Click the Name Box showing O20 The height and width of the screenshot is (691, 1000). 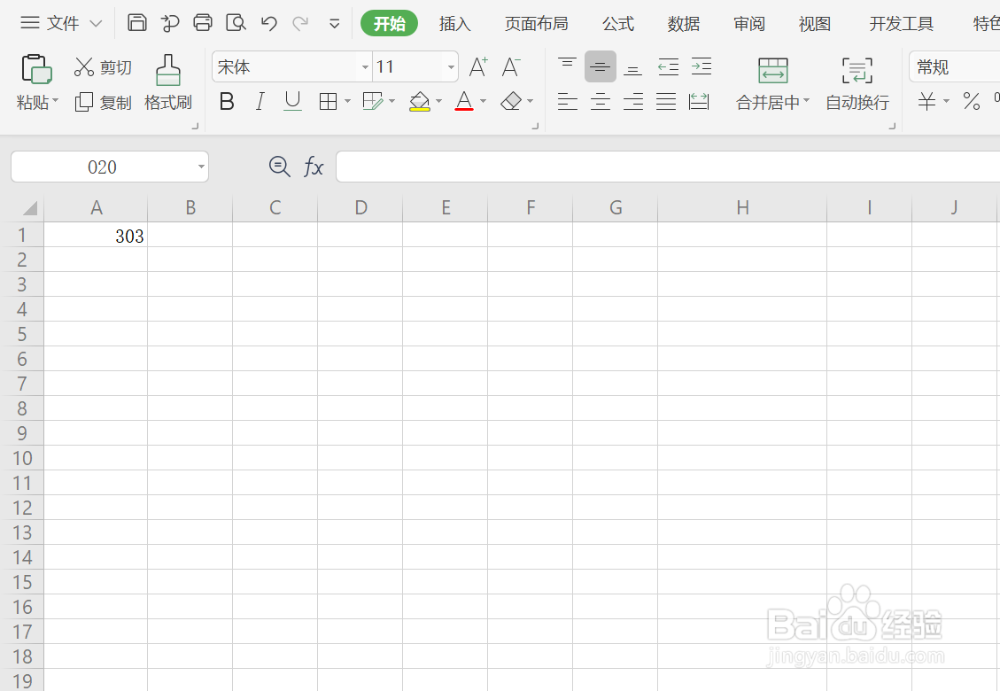[x=102, y=167]
